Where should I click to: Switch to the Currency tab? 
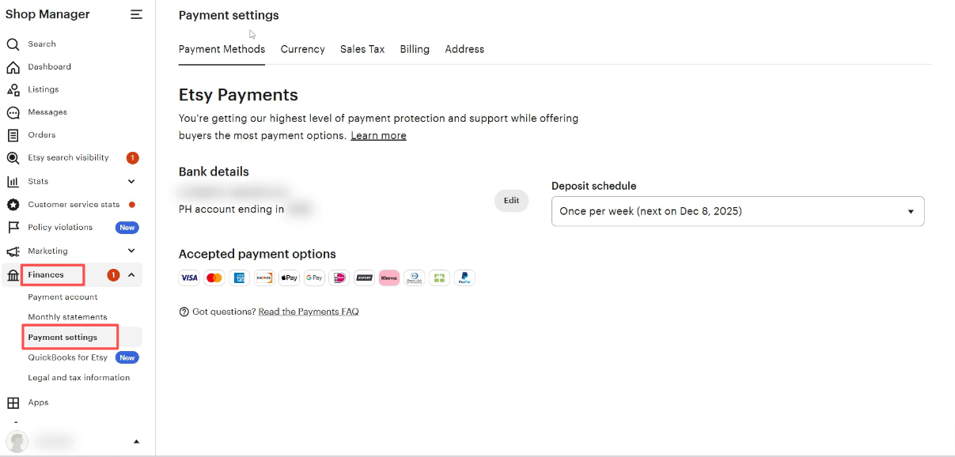pyautogui.click(x=302, y=49)
